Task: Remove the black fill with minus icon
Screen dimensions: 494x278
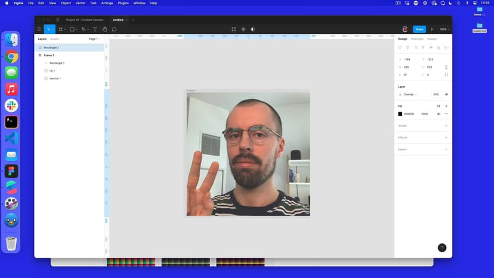Action: [x=446, y=114]
